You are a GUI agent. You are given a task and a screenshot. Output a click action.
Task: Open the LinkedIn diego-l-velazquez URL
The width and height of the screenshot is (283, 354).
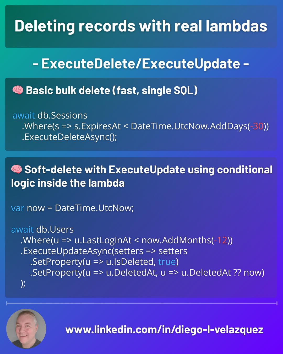(164, 330)
